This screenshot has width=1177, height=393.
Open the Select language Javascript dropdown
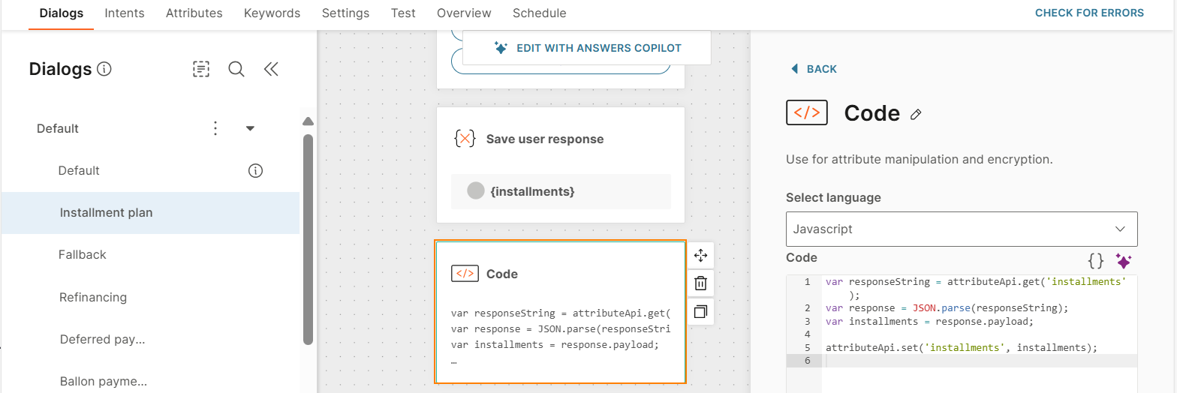click(962, 229)
